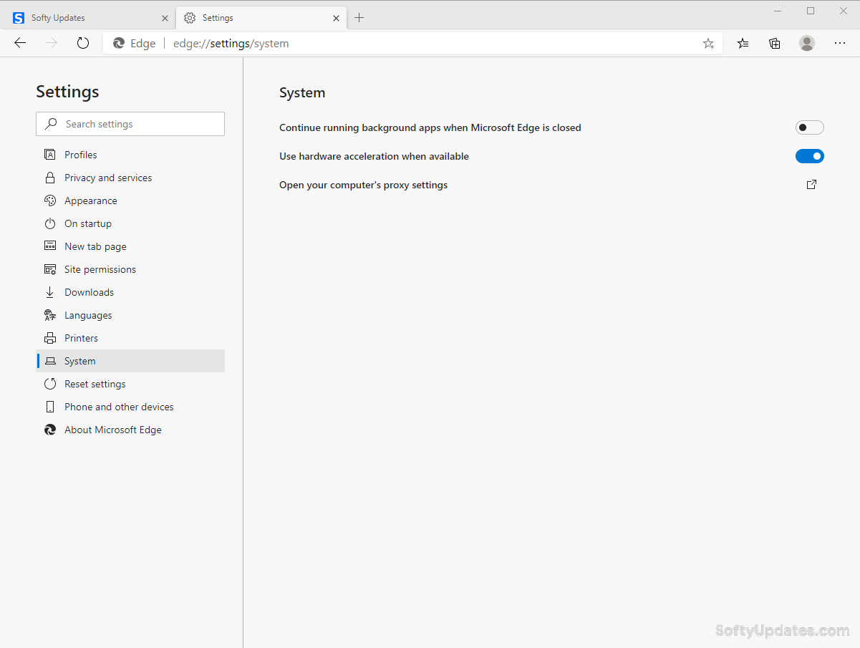Image resolution: width=860 pixels, height=648 pixels.
Task: Switch to the Softy Updates tab
Action: [90, 18]
